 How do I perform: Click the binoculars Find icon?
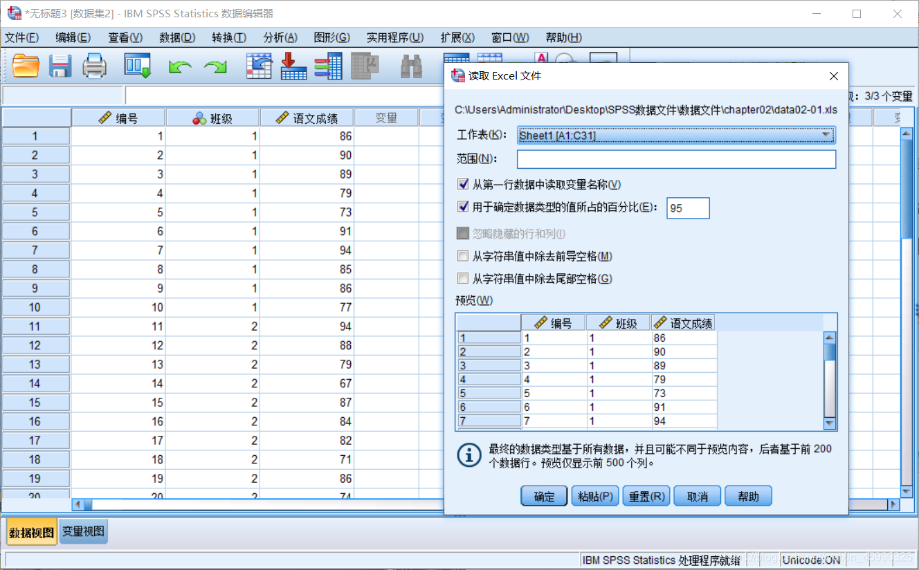point(412,66)
